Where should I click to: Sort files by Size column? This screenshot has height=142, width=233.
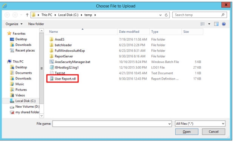192,32
